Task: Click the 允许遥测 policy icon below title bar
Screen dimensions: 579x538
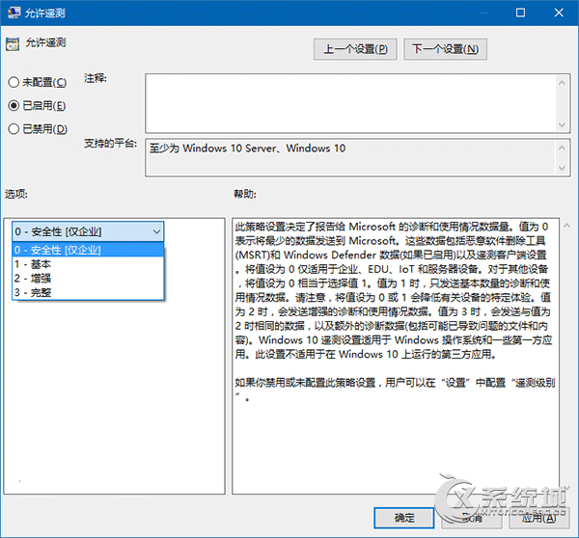Action: [13, 44]
